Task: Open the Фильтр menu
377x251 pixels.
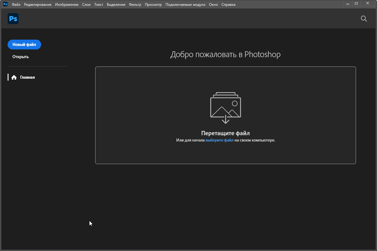Action: [135, 5]
